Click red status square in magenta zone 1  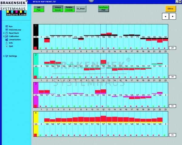point(40,106)
